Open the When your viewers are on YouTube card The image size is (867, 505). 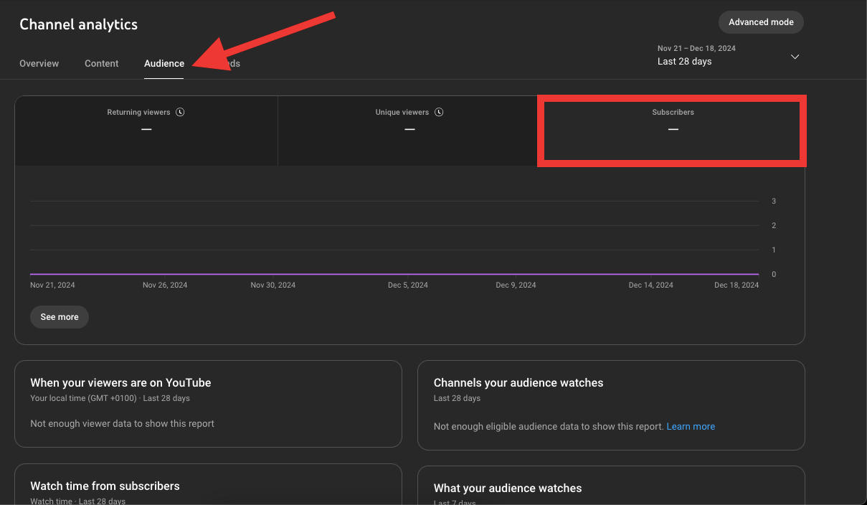[x=208, y=404]
